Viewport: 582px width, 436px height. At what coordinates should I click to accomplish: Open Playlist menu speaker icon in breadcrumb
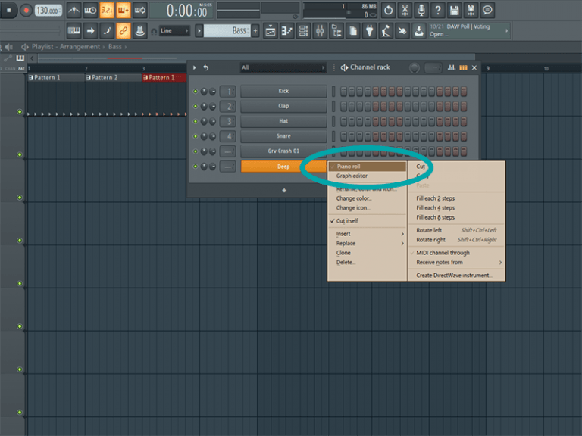(x=25, y=47)
